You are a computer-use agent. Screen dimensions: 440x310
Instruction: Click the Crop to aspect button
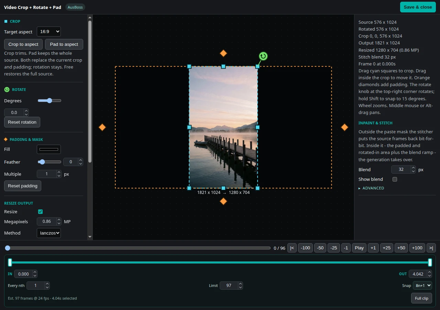[x=23, y=44]
